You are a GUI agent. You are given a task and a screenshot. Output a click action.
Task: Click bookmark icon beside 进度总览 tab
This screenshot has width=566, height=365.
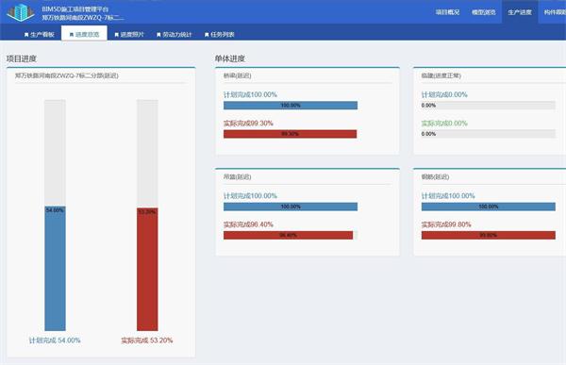72,35
